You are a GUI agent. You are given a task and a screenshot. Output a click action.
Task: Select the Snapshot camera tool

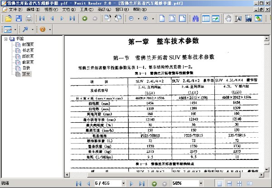[x=248, y=19]
